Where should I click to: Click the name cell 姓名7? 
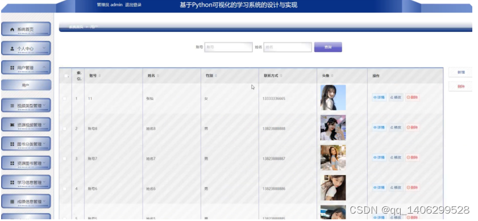point(151,159)
